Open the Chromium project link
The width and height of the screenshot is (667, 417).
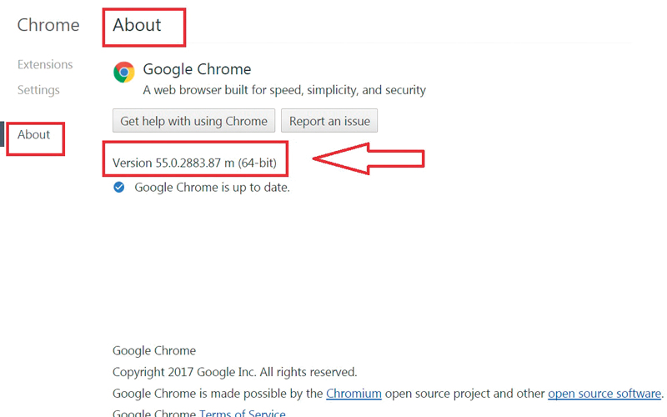point(354,394)
